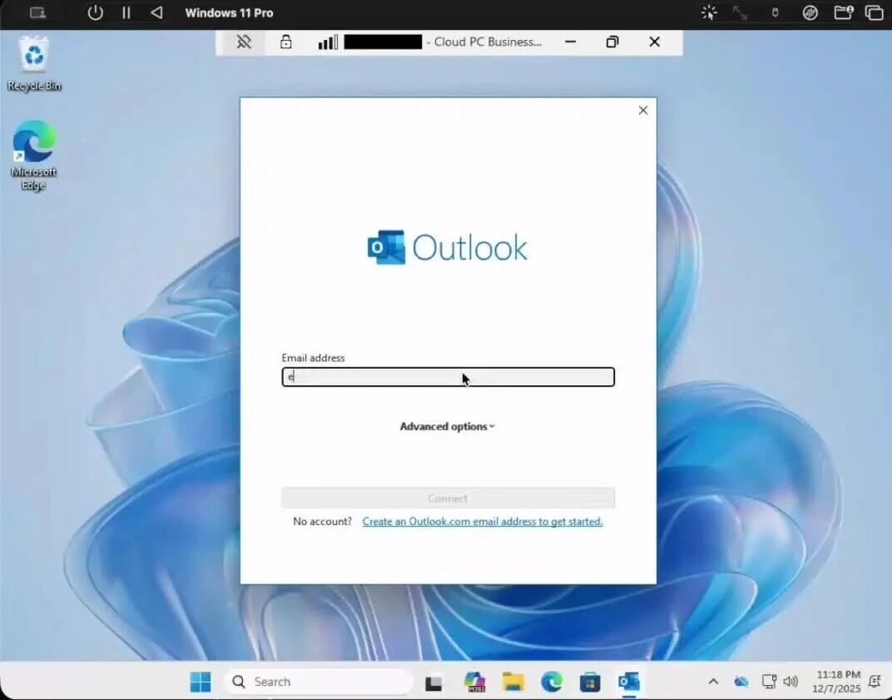Pause the Windows 11 Pro virtual machine
This screenshot has height=700, width=892.
coord(126,12)
